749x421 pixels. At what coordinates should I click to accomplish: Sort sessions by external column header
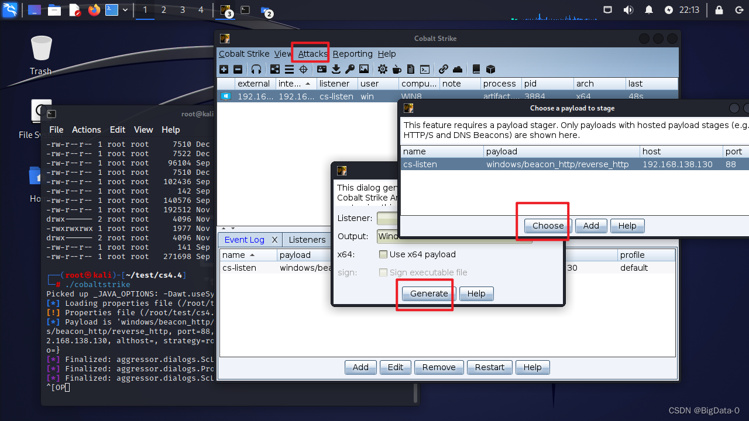(x=254, y=84)
